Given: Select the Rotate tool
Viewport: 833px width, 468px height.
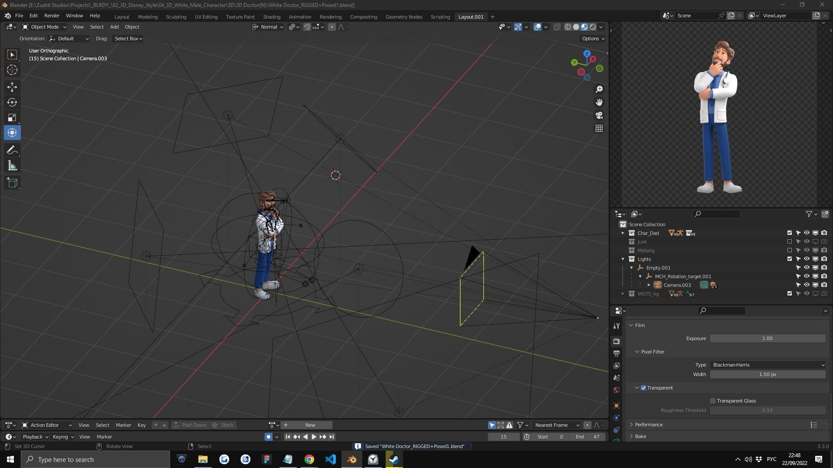Looking at the screenshot, I should pos(12,102).
